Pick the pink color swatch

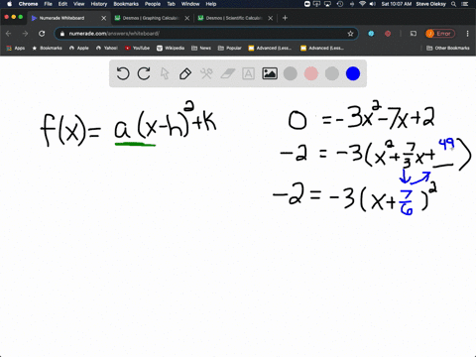click(311, 73)
